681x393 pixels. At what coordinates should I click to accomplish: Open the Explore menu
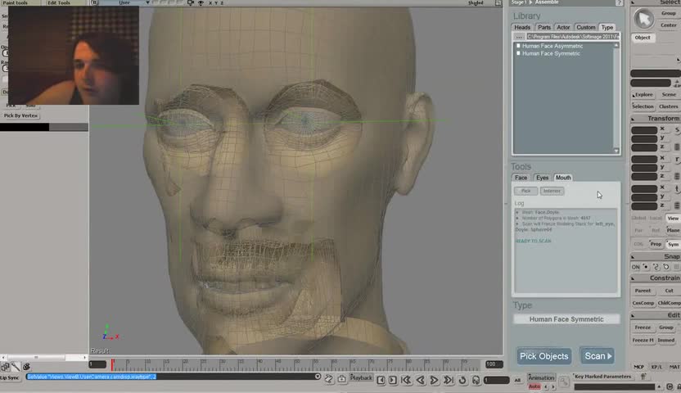click(643, 94)
